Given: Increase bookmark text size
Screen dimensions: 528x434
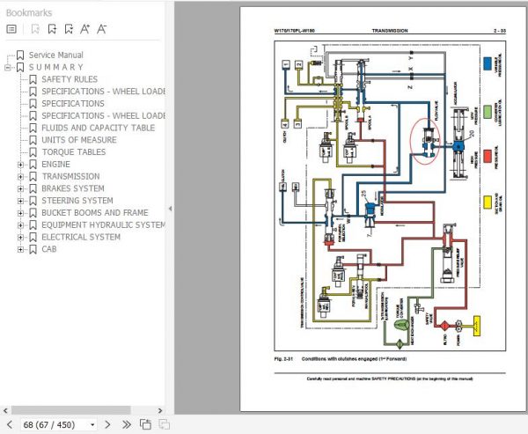Looking at the screenshot, I should coord(84,29).
